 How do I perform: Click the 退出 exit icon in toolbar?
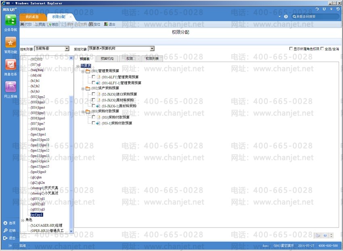pos(106,24)
